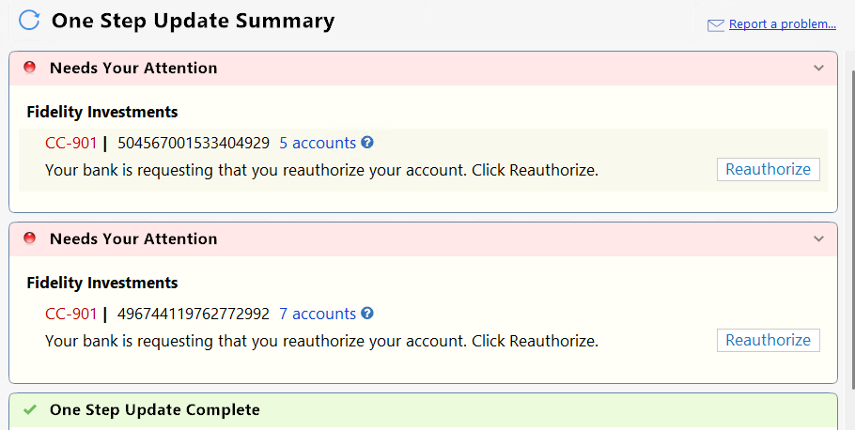Viewport: 855px width, 430px height.
Task: Click the account number 504567001533404929
Action: (x=194, y=143)
